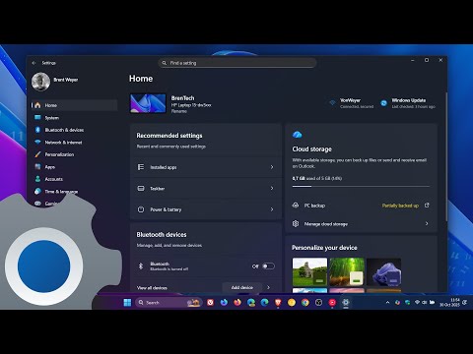
Task: Click the Cloud storage heading
Action: [x=312, y=149]
